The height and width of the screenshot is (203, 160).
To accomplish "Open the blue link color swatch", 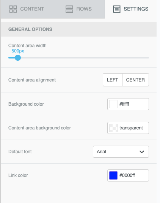I will pos(113,175).
